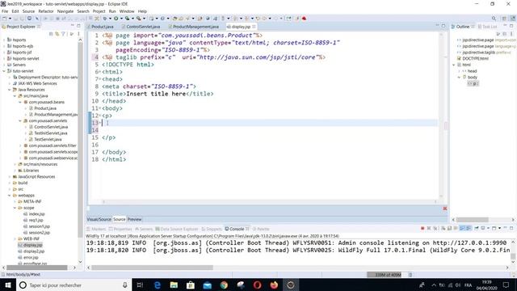Select display2.jsp in Project Explorer

pyautogui.click(x=34, y=251)
